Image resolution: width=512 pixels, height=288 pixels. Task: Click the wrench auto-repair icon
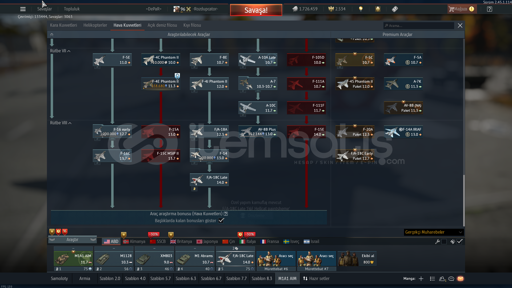click(437, 242)
